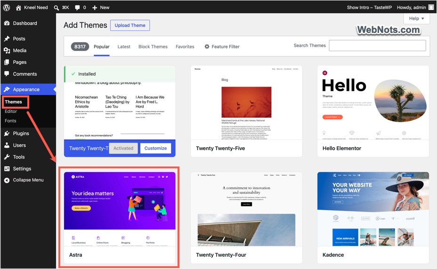437x269 pixels.
Task: Switch to the Popular tab
Action: coord(101,47)
